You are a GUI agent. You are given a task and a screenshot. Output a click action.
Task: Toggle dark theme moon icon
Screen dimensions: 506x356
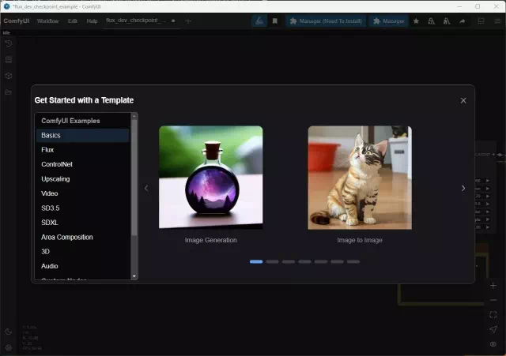pyautogui.click(x=9, y=332)
